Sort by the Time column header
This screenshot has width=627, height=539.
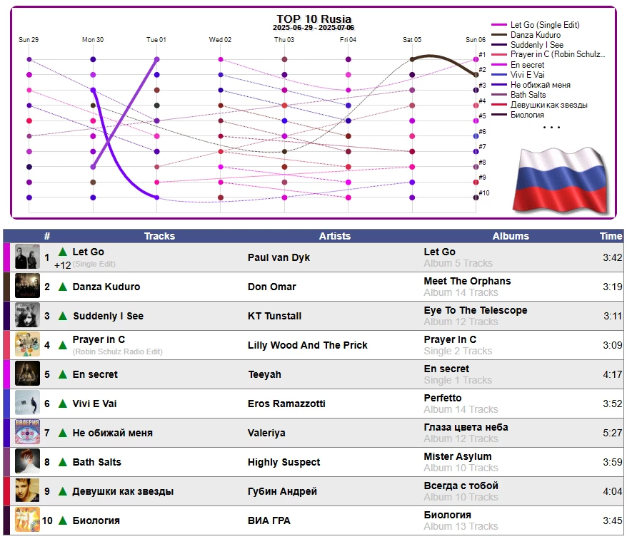click(611, 236)
